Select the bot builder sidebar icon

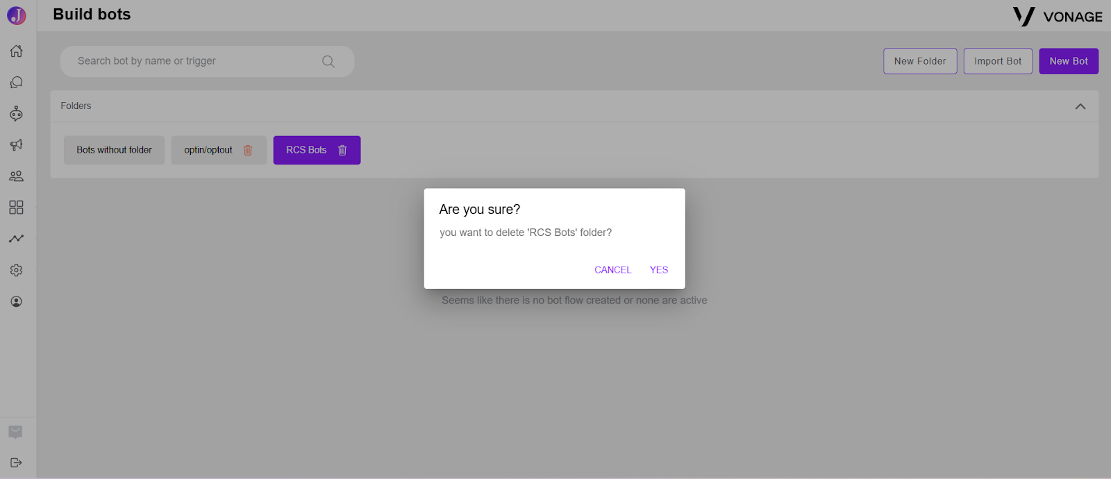(16, 113)
